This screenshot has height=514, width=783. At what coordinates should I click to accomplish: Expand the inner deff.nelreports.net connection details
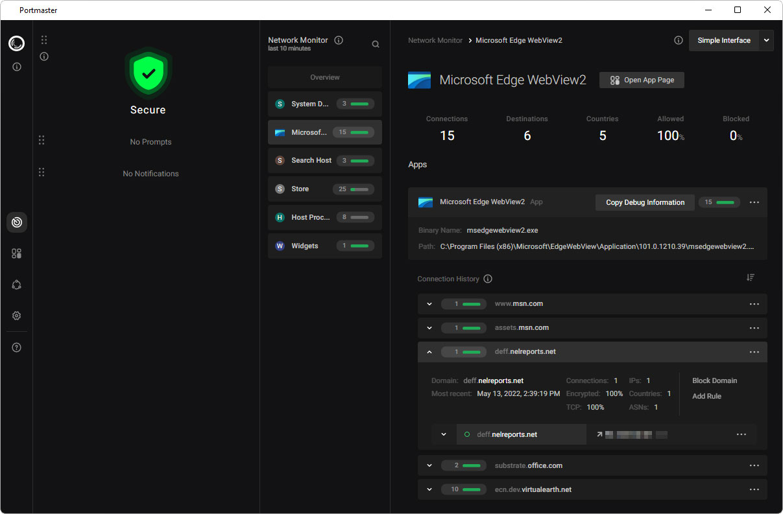(x=444, y=434)
